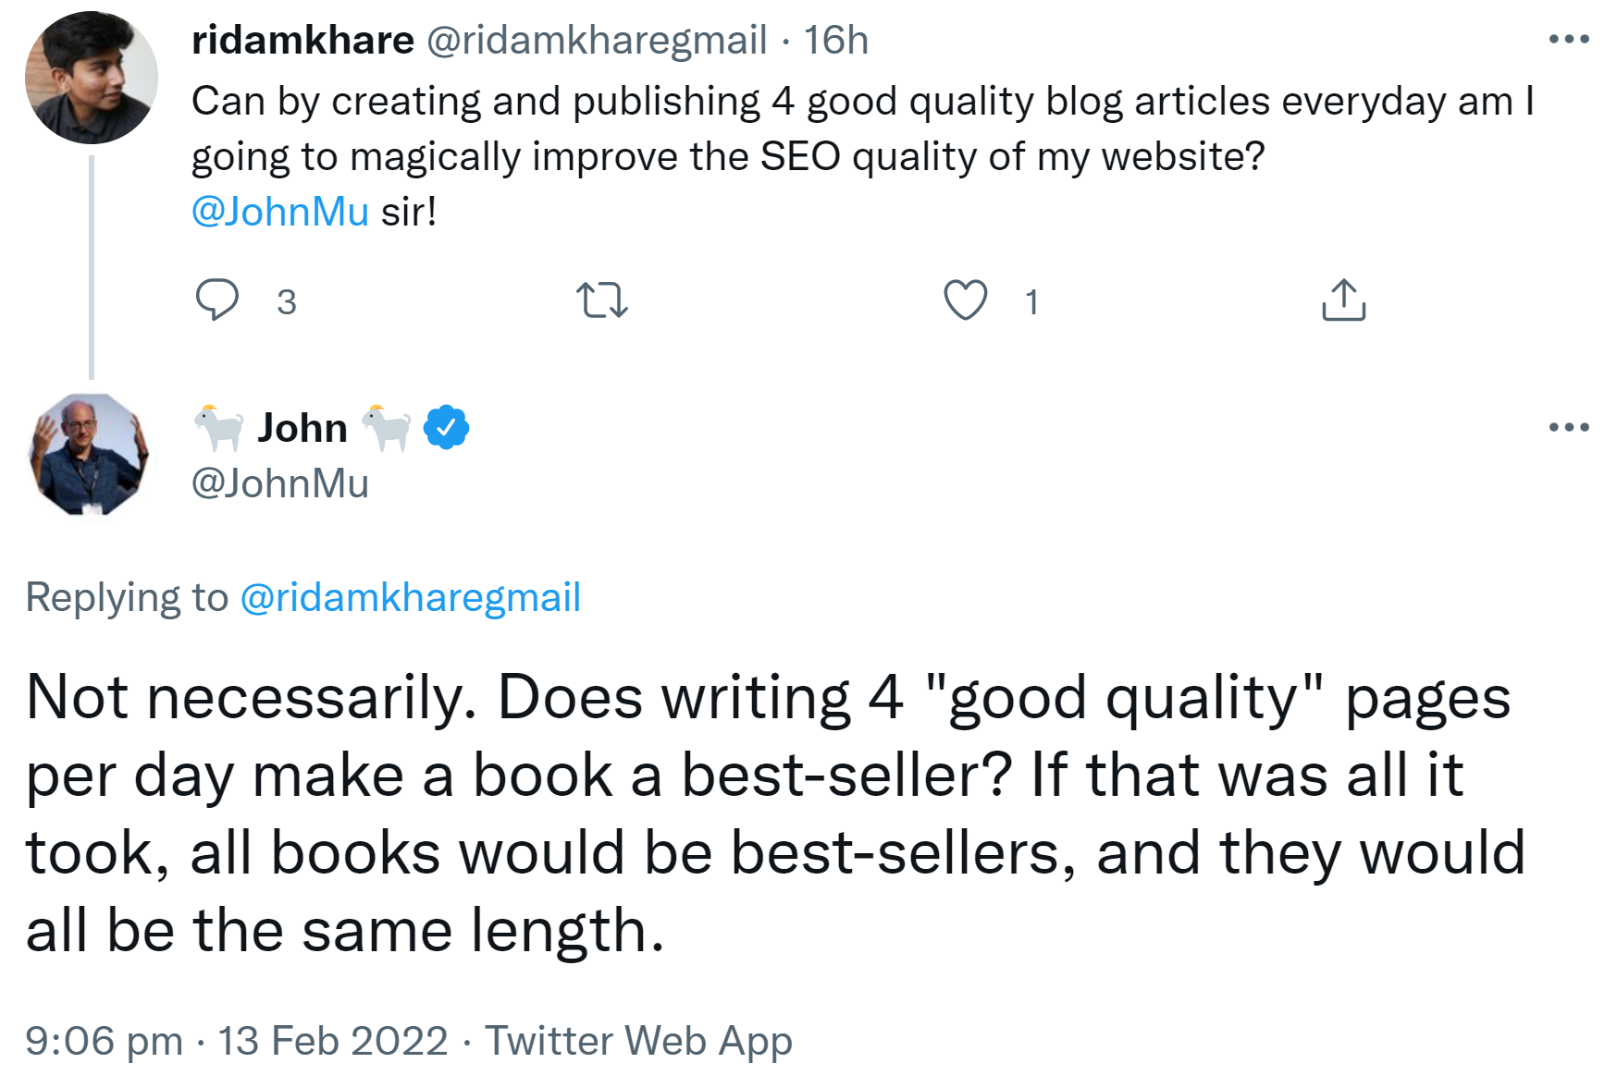
Task: Click the Replying to @ridamkharegmail link
Action: [412, 596]
